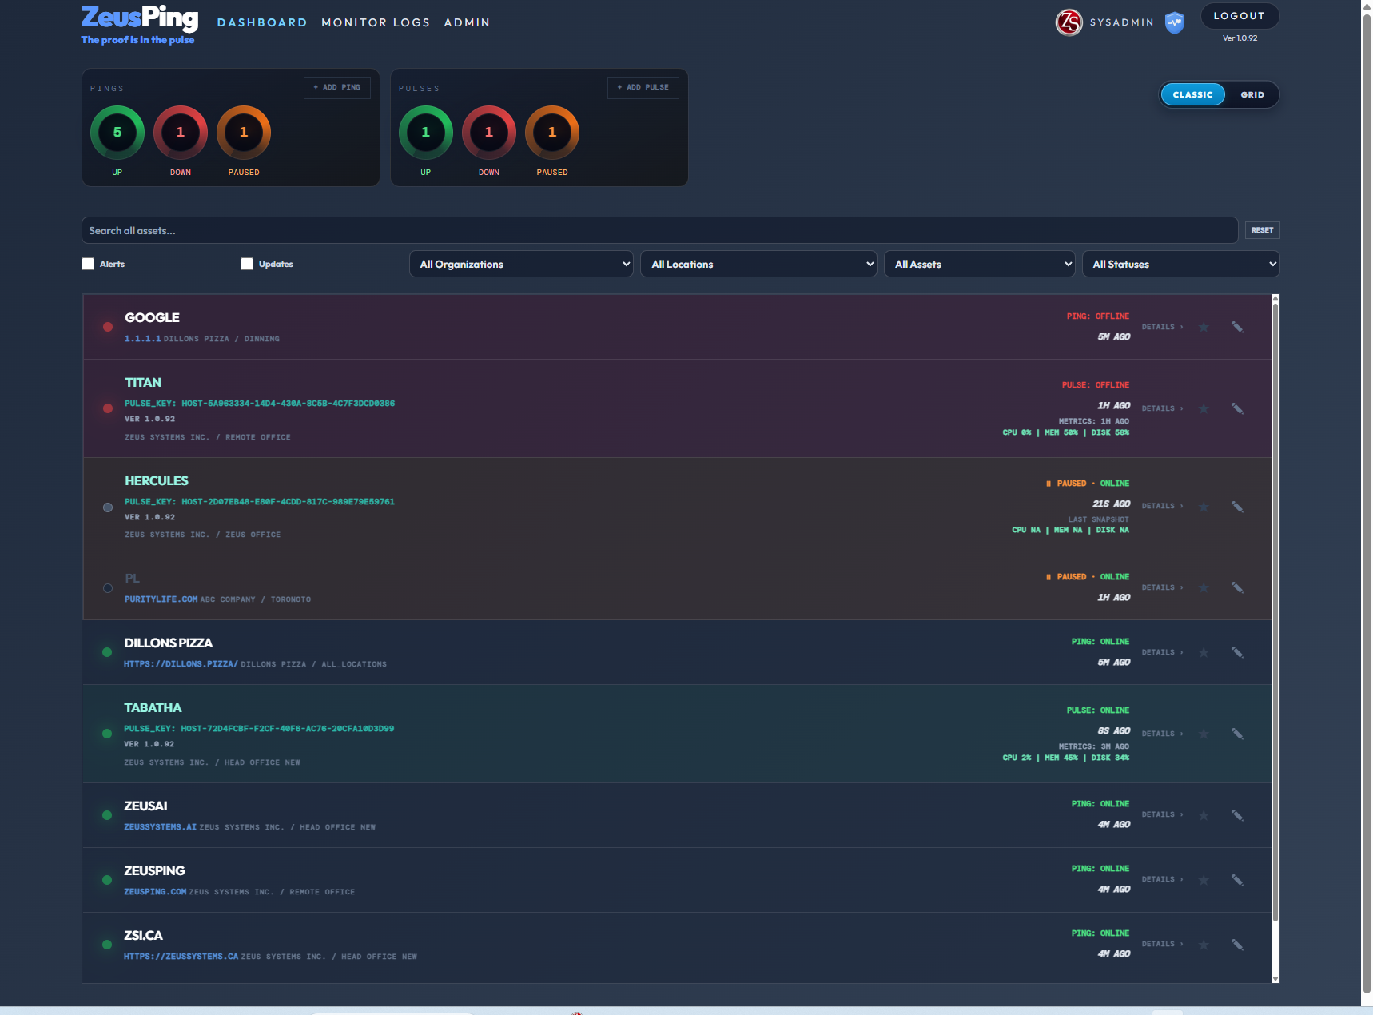Viewport: 1373px width, 1015px height.
Task: Reset the search filters
Action: 1262,230
